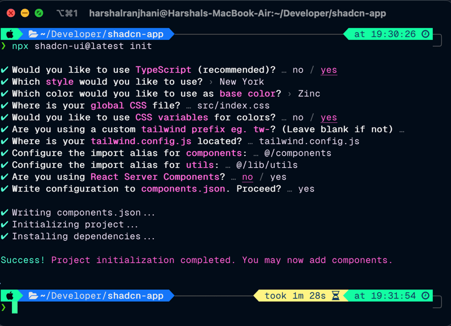Click the Zinc base color selection
This screenshot has width=451, height=326.
(x=309, y=93)
